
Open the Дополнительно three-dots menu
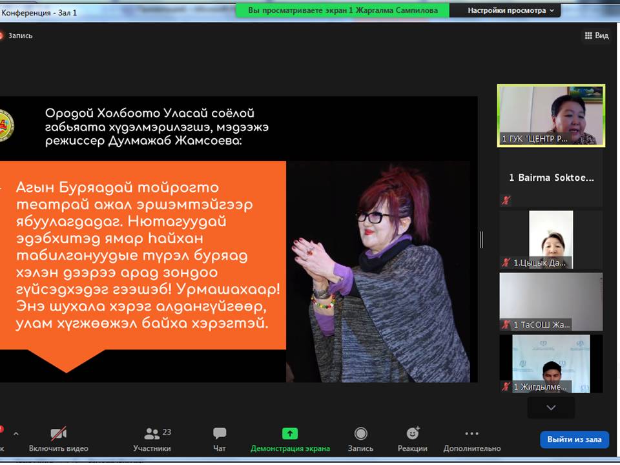coord(471,434)
